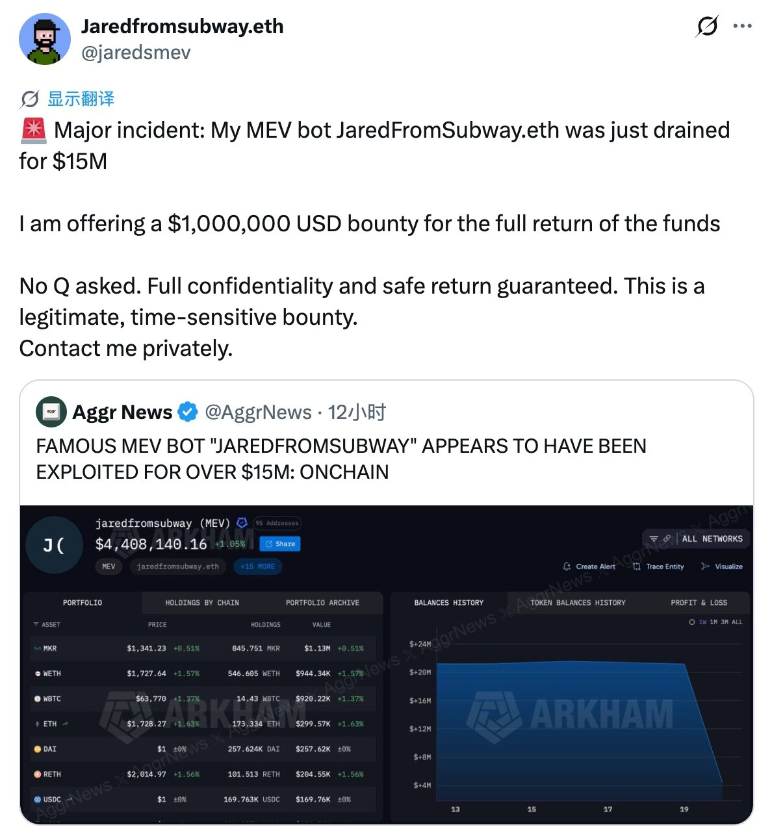Open TOKEN BALANCES HISTORY tab
Viewport: 772px width, 838px height.
(x=578, y=603)
